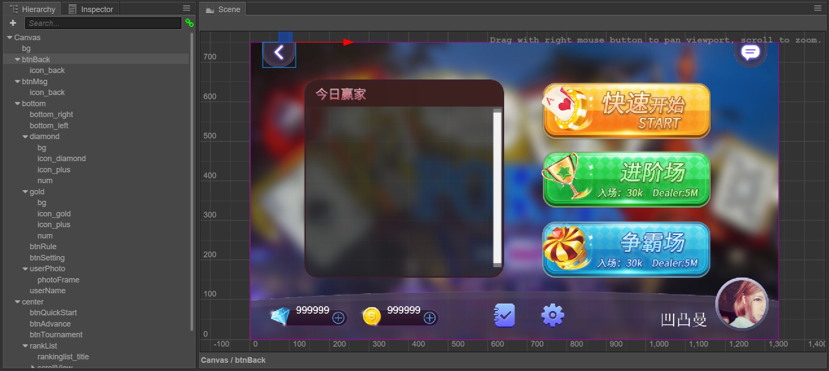Click the chat message bubble icon
829x371 pixels.
point(750,53)
